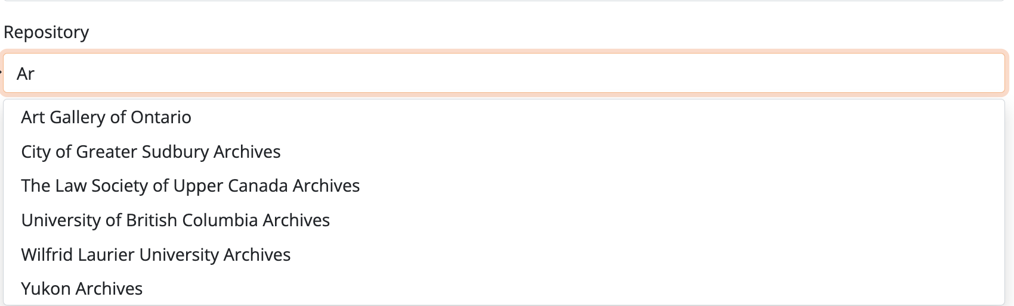Select Yukon Archives from the list

click(82, 289)
